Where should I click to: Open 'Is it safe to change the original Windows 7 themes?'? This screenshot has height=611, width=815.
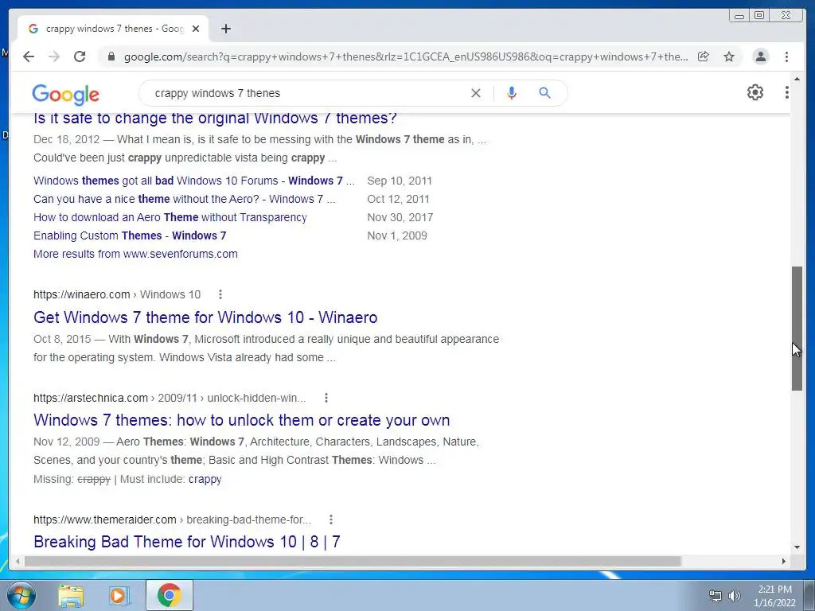coord(215,118)
